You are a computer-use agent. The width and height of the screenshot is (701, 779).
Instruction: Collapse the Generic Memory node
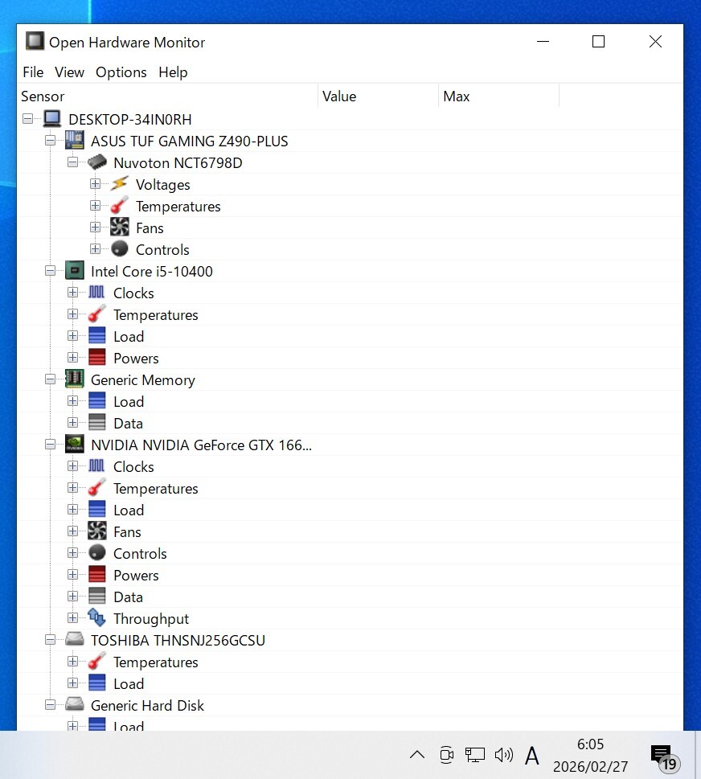tap(50, 379)
